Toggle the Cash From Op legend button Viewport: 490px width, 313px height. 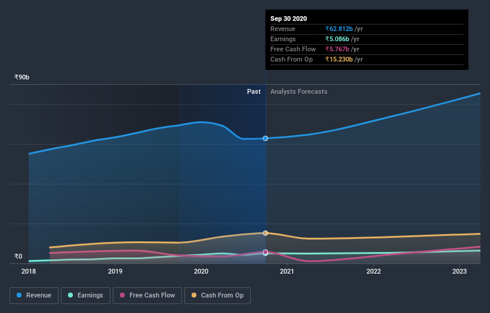[x=217, y=296]
